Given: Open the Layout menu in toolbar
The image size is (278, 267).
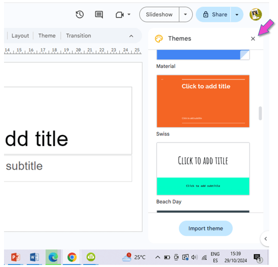Looking at the screenshot, I should pyautogui.click(x=20, y=36).
